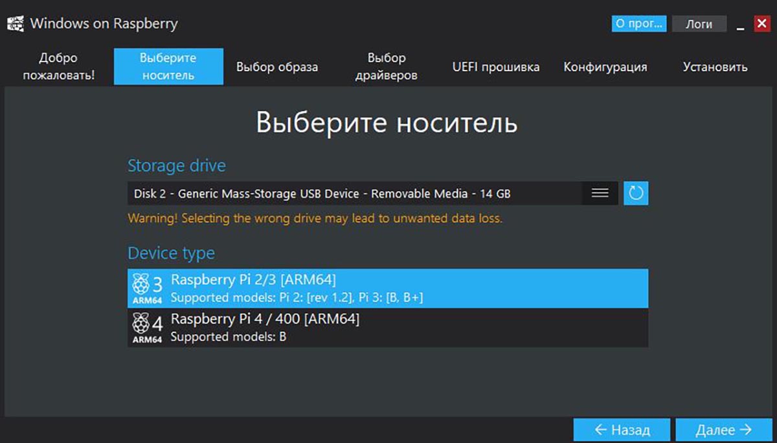Screen dimensions: 777x443
Task: Click the data loss warning text
Action: pos(315,219)
